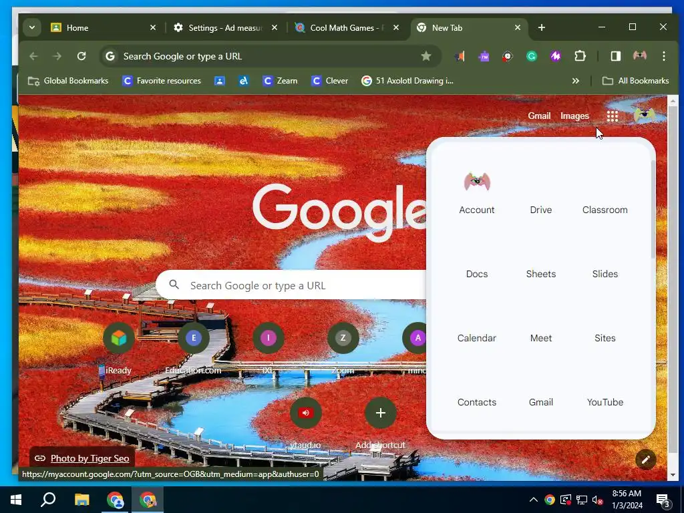Click the Images link at top
684x513 pixels.
coord(574,116)
